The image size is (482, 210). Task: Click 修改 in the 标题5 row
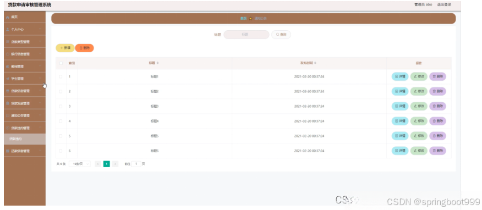[x=419, y=136]
